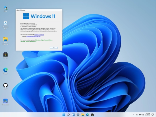Image resolution: width=156 pixels, height=117 pixels.
Task: Launch the Edge desktop icon
Action: pos(5,71)
